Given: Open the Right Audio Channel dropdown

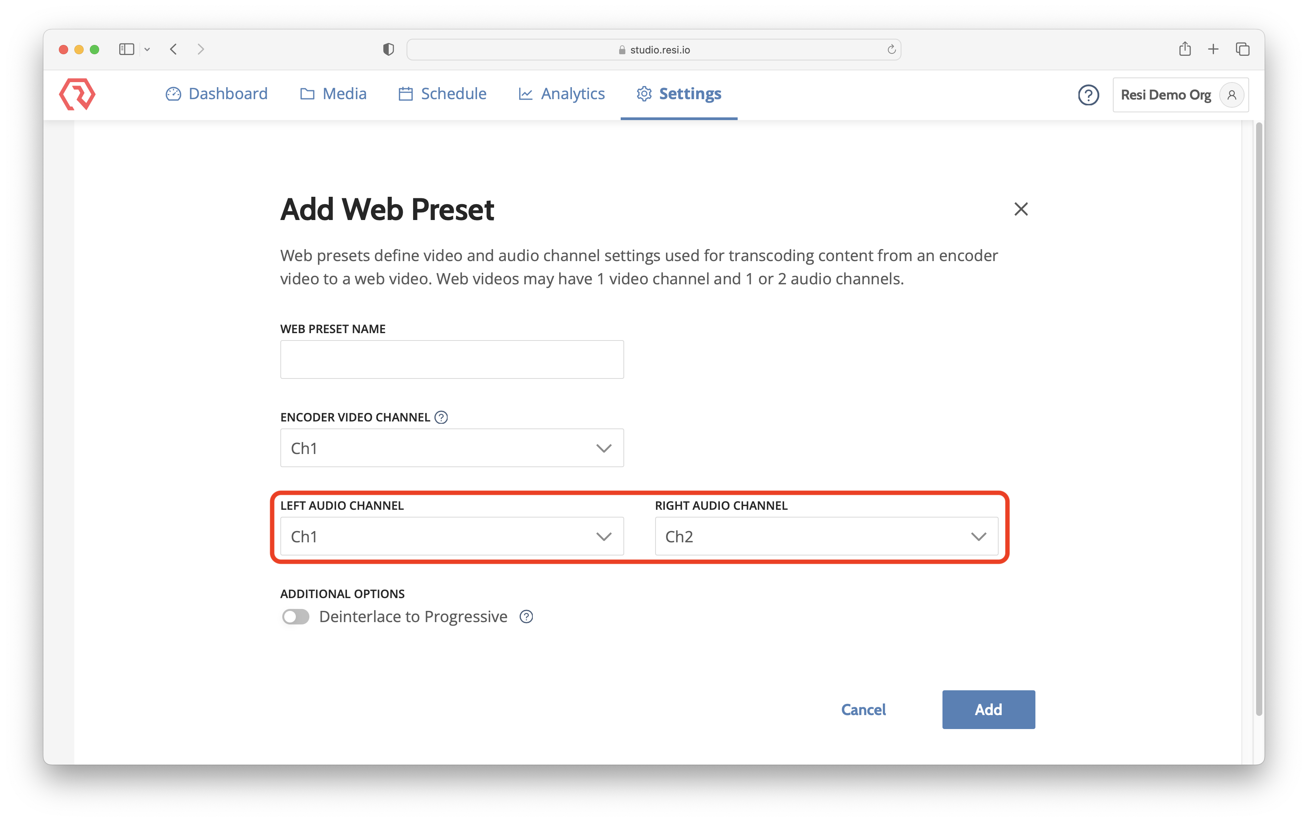Looking at the screenshot, I should pyautogui.click(x=826, y=537).
